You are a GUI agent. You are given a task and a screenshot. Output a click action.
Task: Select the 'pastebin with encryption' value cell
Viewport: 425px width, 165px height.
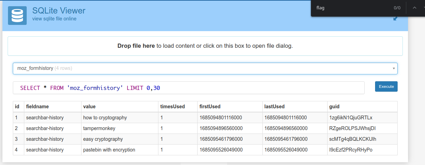pyautogui.click(x=109, y=150)
